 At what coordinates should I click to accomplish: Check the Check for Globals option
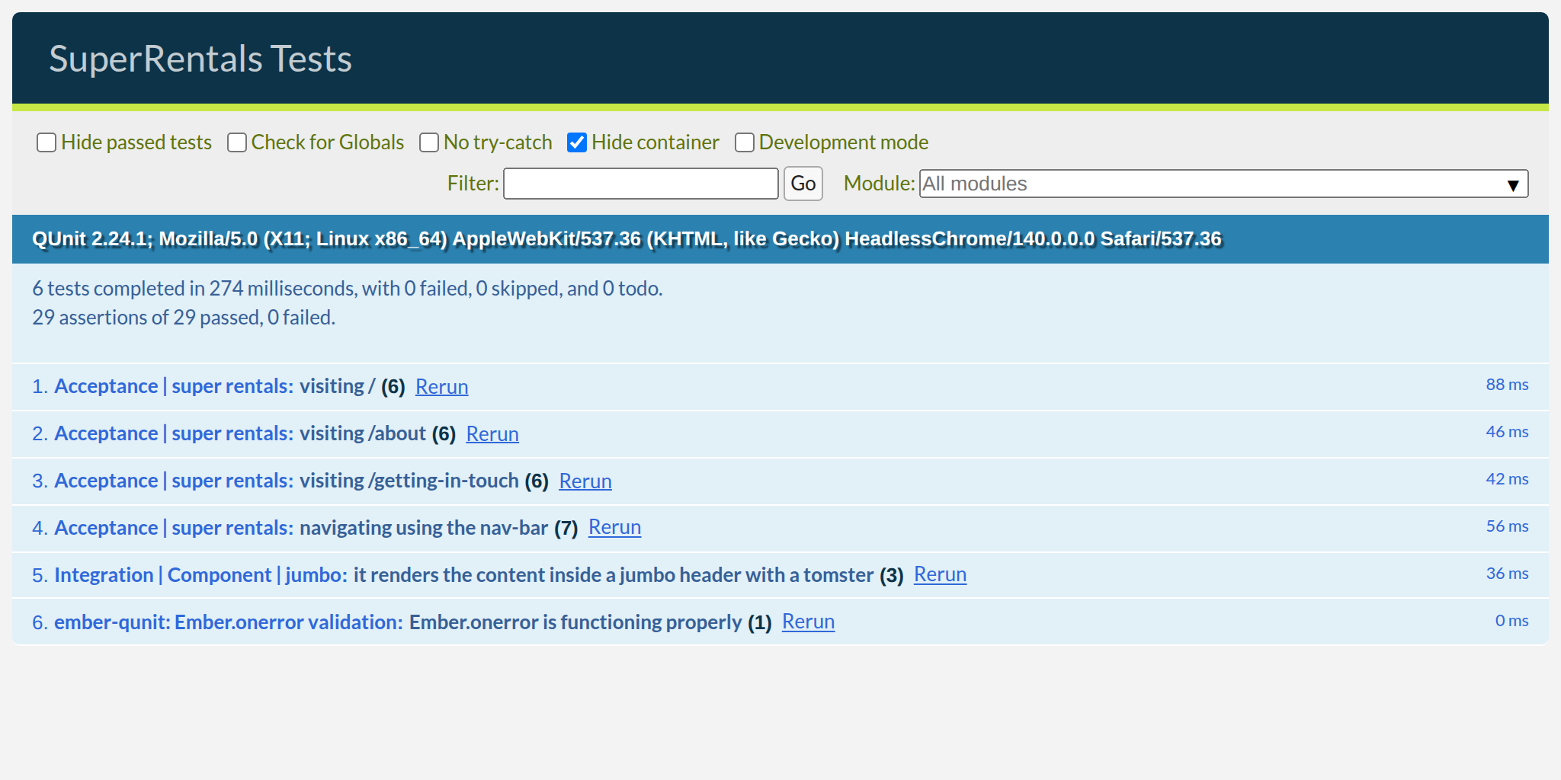(x=237, y=142)
